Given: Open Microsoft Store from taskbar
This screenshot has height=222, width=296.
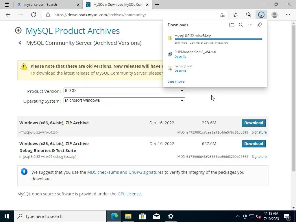Looking at the screenshot, I should click(142, 216).
